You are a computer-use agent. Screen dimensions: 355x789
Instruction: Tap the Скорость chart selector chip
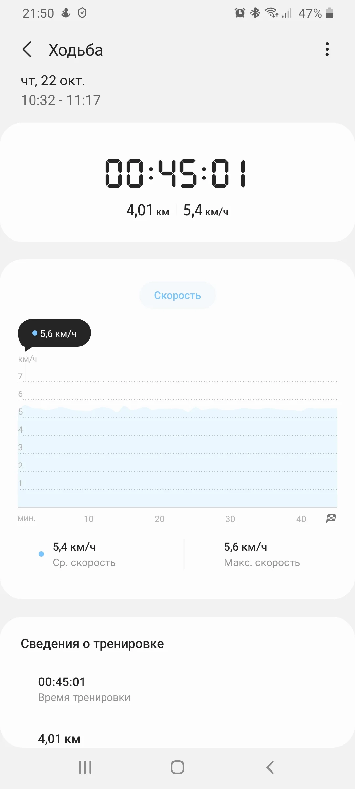coord(177,295)
